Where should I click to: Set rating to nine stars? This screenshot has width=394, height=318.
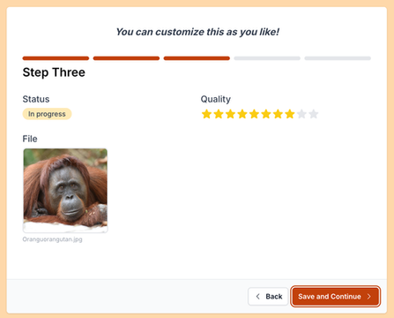tap(301, 114)
